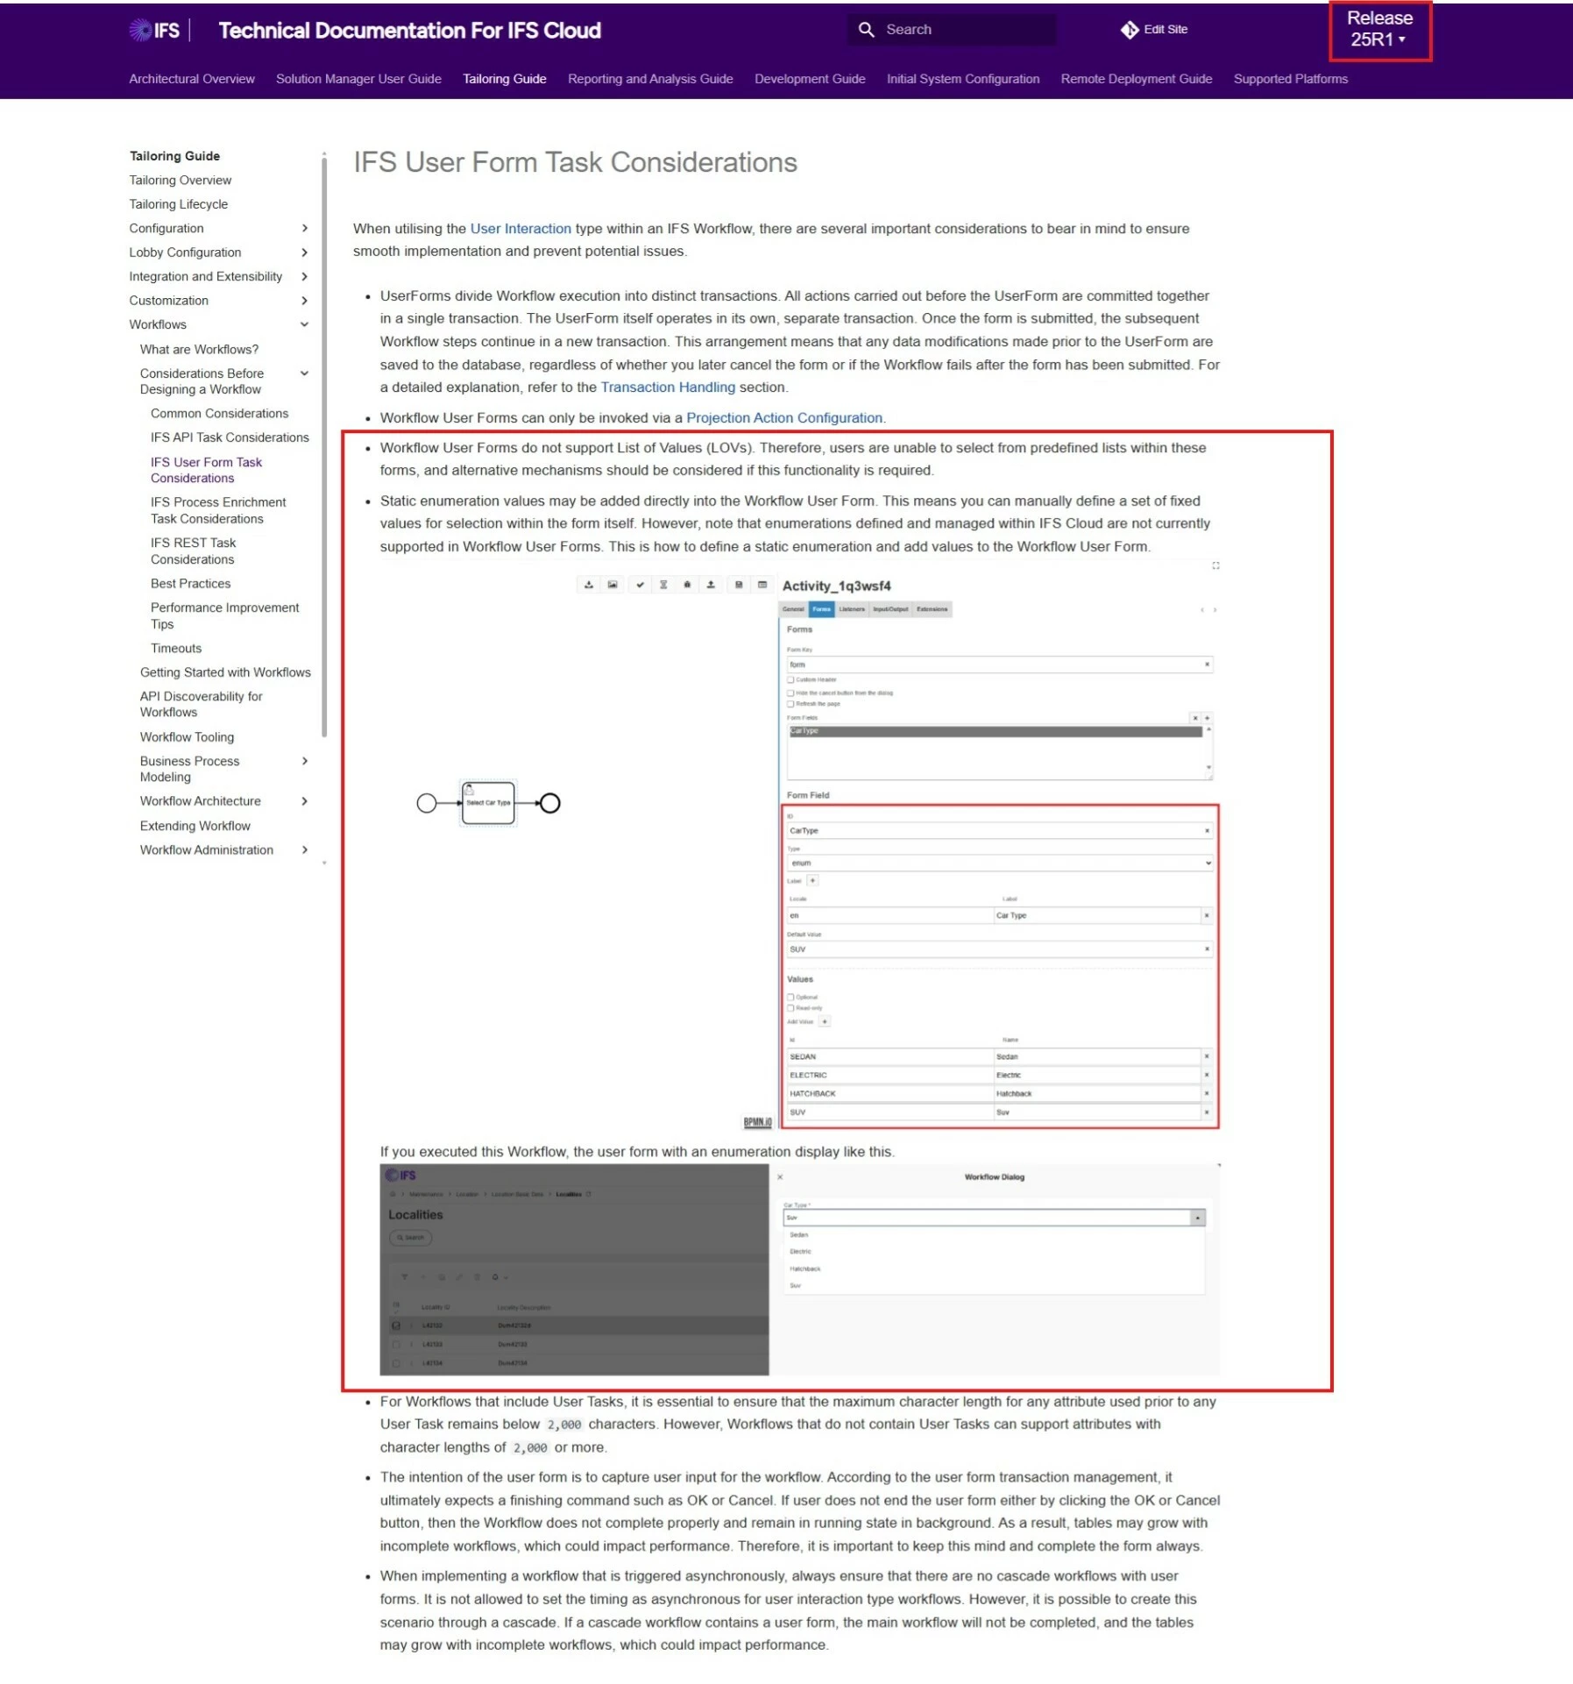Open Common Considerations in the sidebar
The image size is (1573, 1684).
(x=219, y=414)
